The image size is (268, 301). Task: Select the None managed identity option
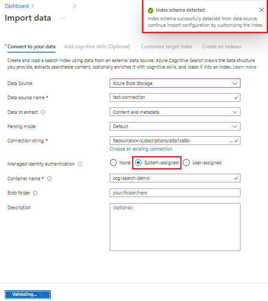point(113,163)
